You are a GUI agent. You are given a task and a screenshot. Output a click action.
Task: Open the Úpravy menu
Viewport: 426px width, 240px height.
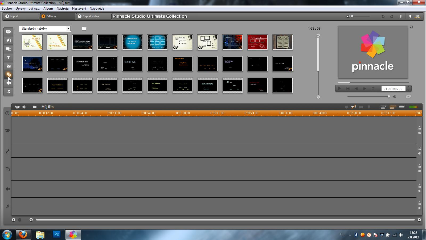[21, 9]
